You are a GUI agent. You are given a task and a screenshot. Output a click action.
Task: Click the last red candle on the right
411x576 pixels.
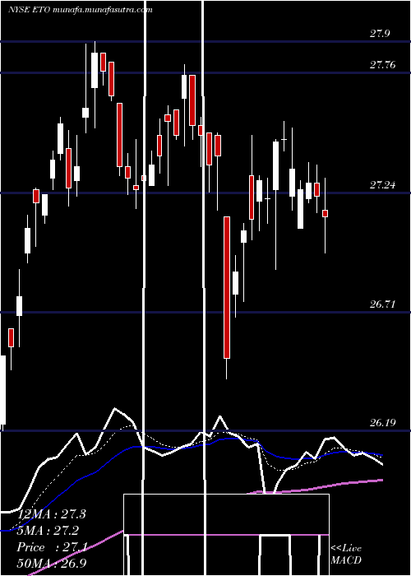[326, 213]
